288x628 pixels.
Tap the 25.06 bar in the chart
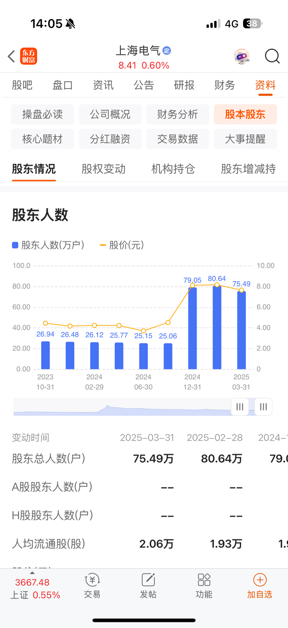click(168, 356)
